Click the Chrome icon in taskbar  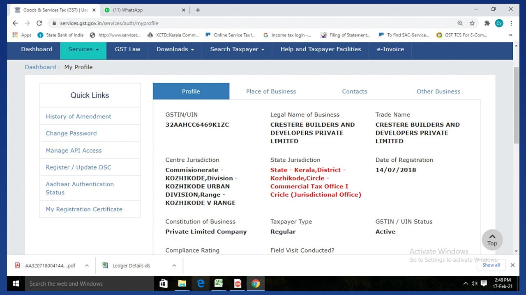click(x=256, y=284)
